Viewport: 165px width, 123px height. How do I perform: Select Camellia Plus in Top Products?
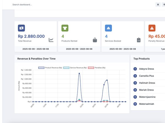[147, 76]
